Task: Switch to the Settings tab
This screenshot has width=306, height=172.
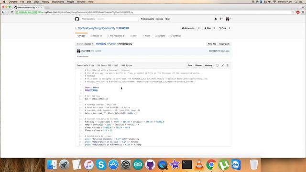Action: tap(175, 36)
